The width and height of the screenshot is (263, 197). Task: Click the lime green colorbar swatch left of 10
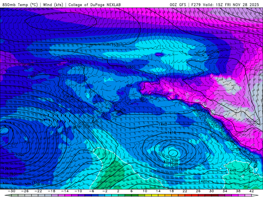(142, 195)
